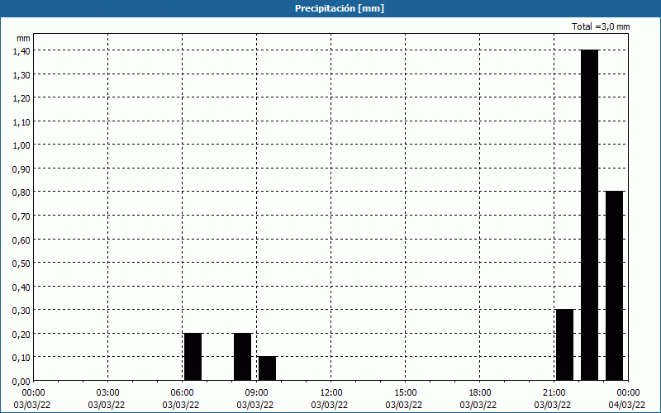Screen dimensions: 661x413
Task: Click the 1,40 y-axis value
Action: pyautogui.click(x=22, y=50)
